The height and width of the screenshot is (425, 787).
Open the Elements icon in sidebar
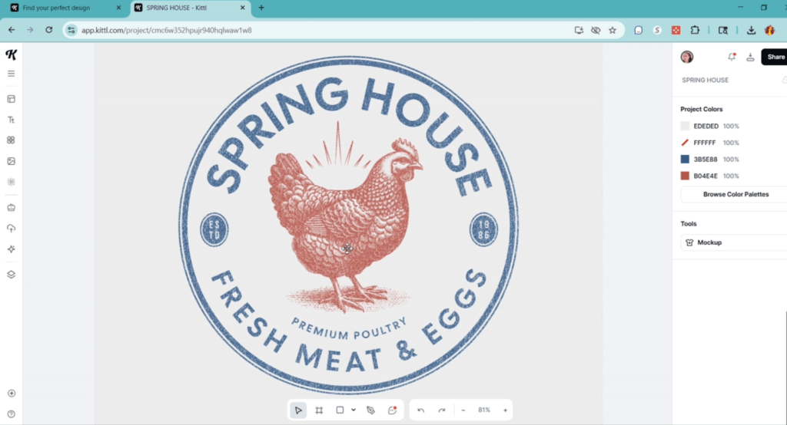pos(11,140)
